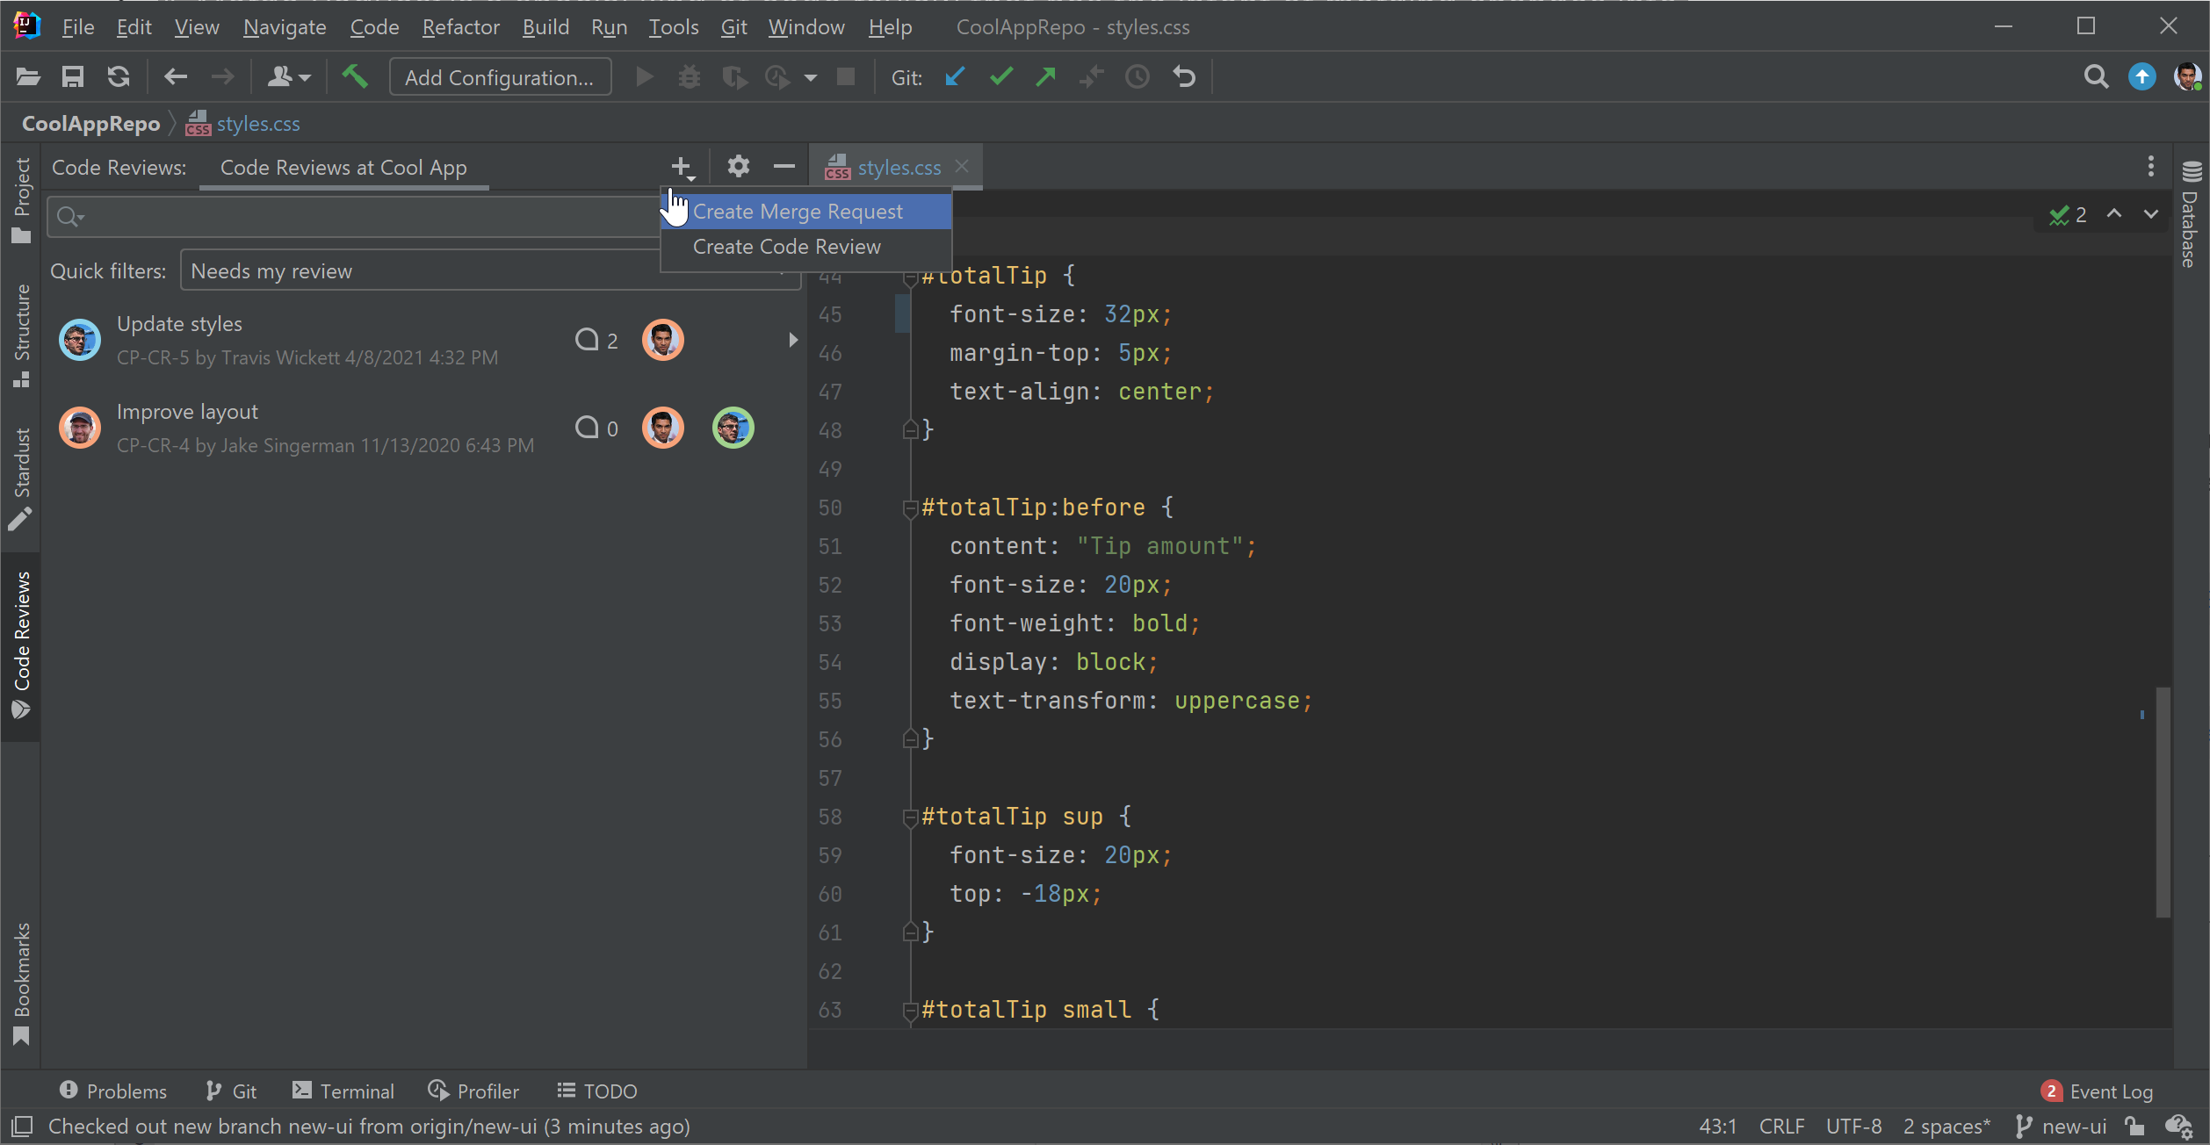Screen dimensions: 2210x1145
Task: Start the debugger with the bug icon
Action: [690, 76]
